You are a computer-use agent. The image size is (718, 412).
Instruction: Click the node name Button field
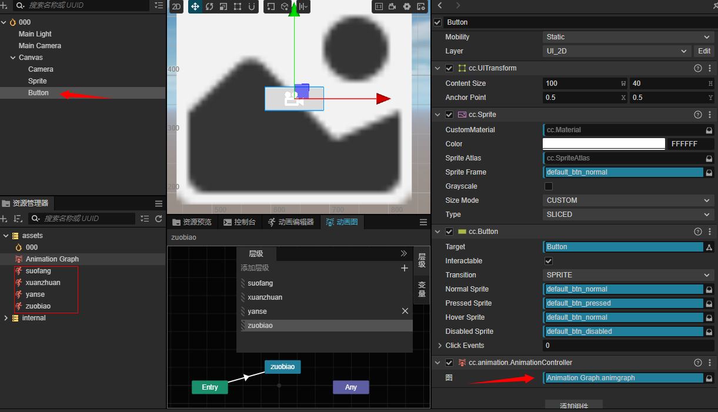pos(579,22)
